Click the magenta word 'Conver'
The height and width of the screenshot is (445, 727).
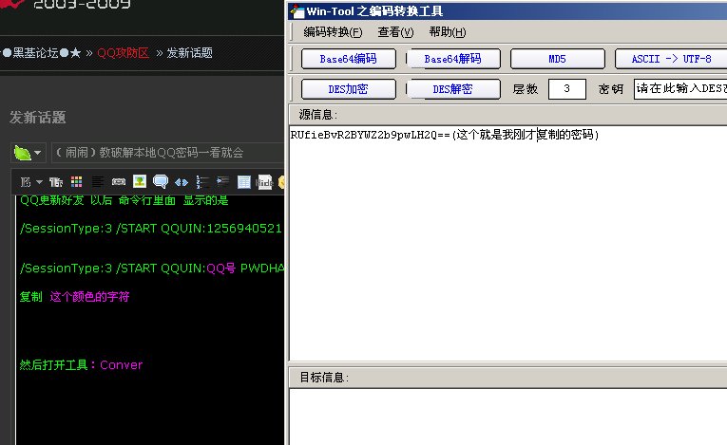tap(122, 365)
